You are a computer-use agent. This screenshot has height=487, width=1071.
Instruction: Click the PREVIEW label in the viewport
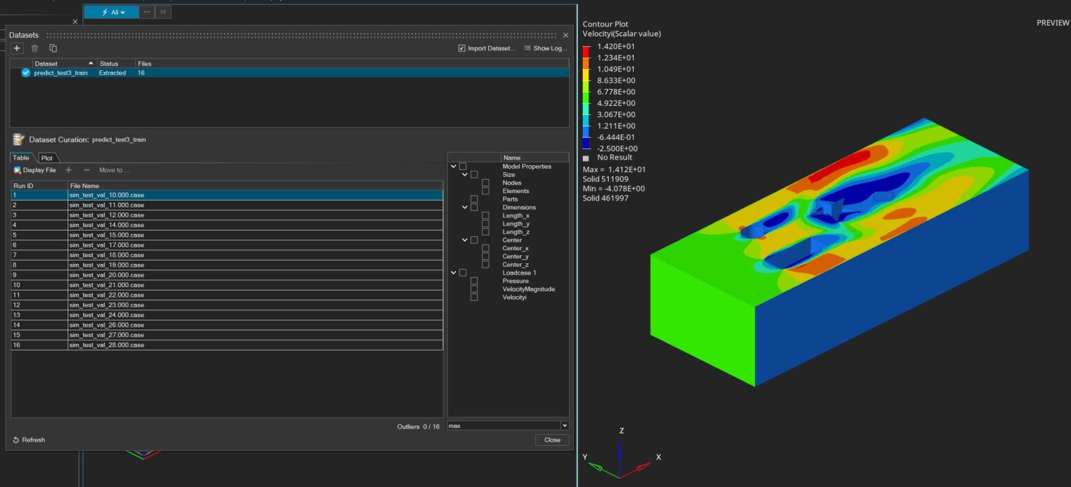[x=1053, y=23]
